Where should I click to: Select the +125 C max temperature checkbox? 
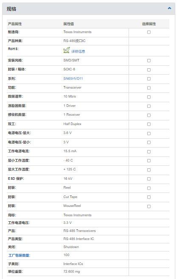coord(149,170)
